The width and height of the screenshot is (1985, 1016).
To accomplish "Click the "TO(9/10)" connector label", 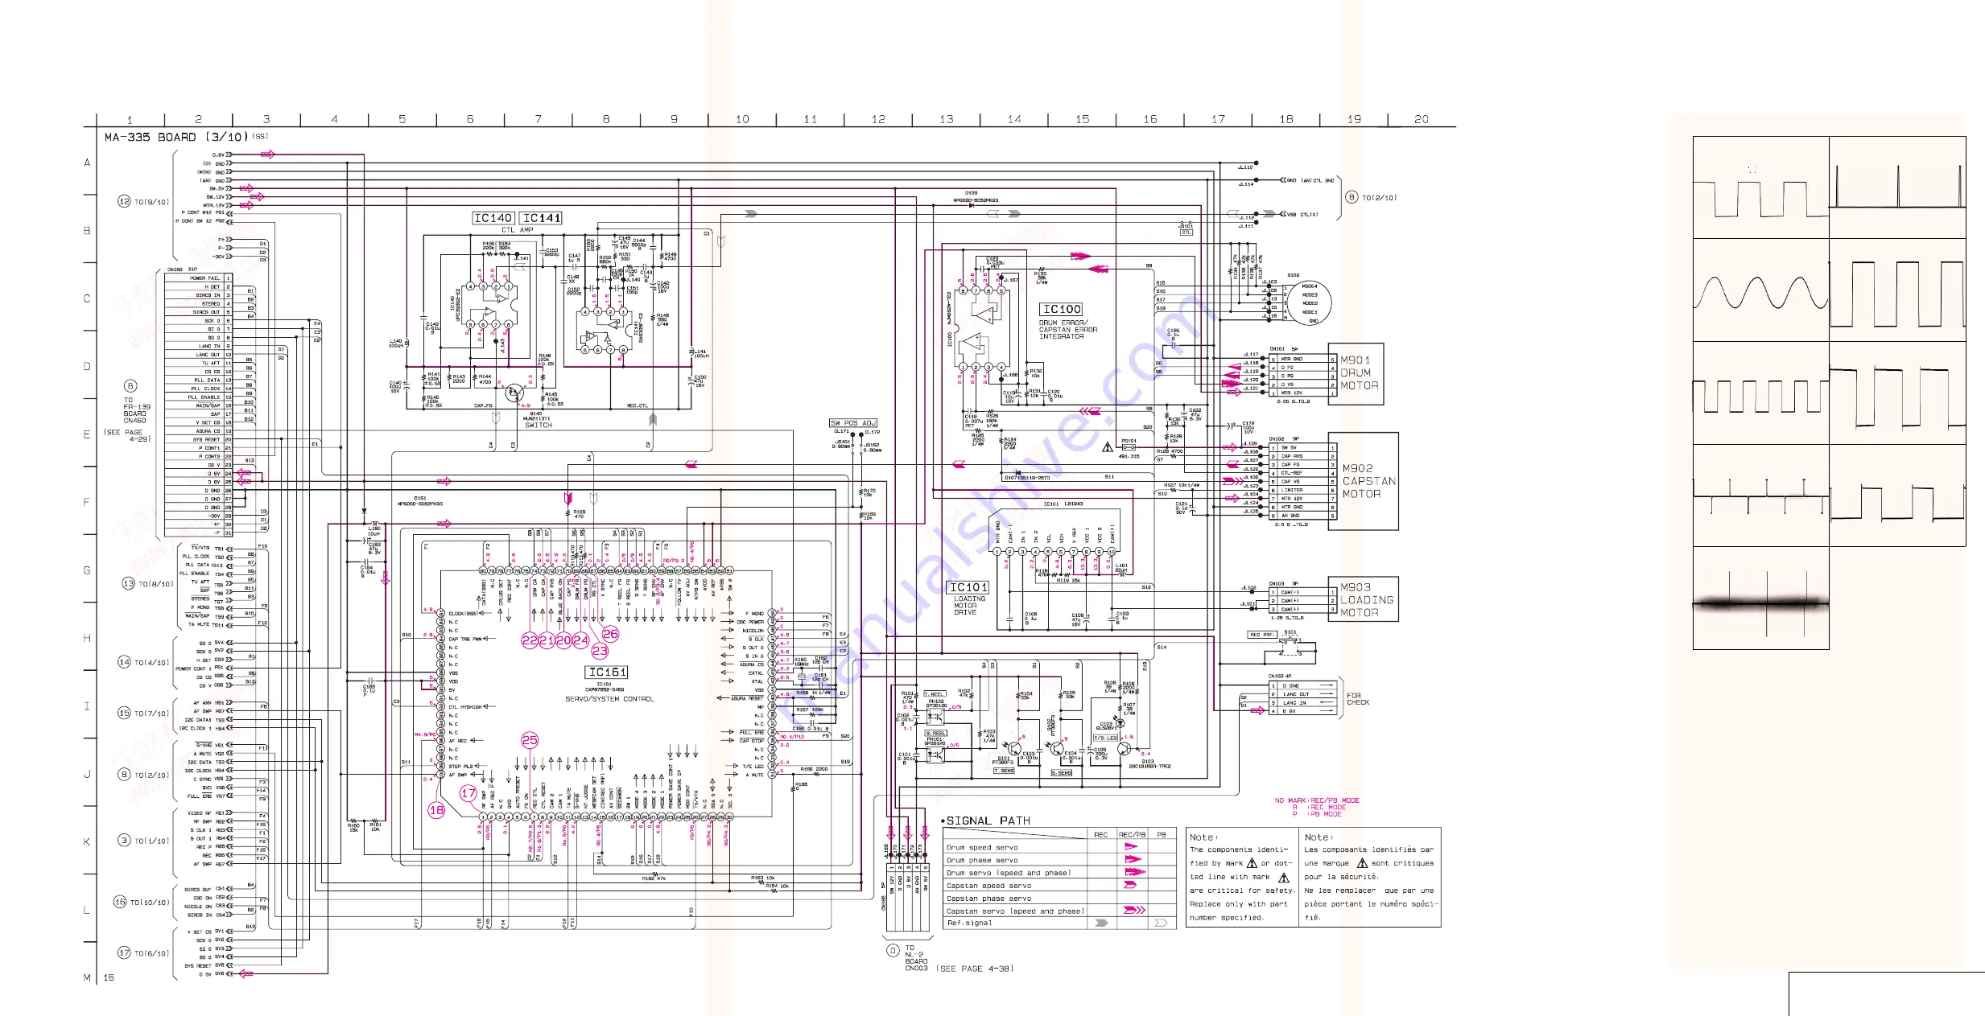I will [x=151, y=202].
